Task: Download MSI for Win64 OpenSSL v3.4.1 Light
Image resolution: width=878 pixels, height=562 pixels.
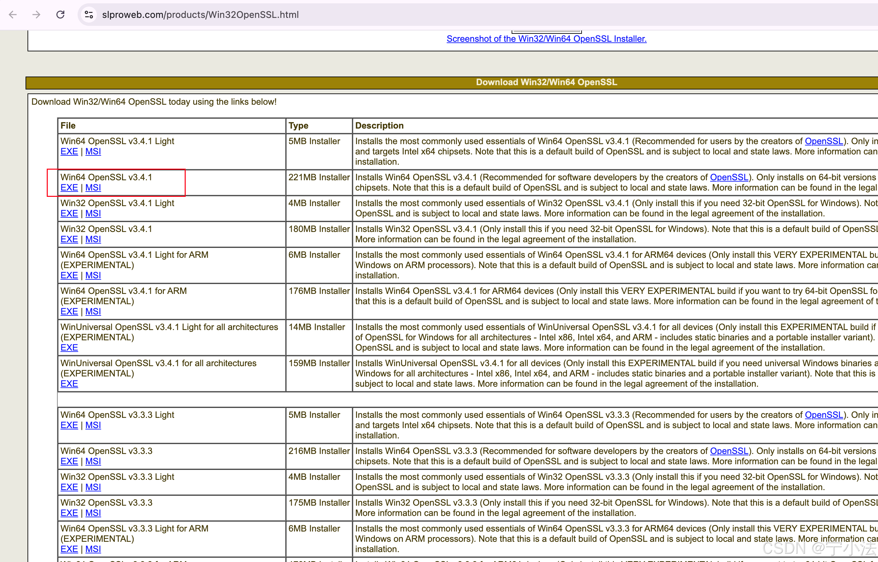Action: pyautogui.click(x=93, y=151)
